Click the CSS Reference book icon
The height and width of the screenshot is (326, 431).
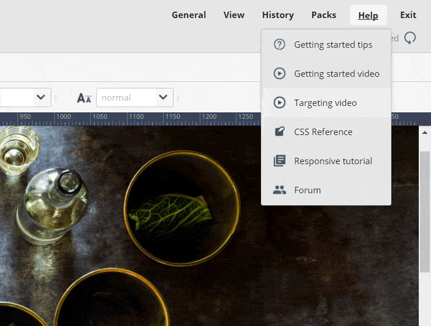280,132
